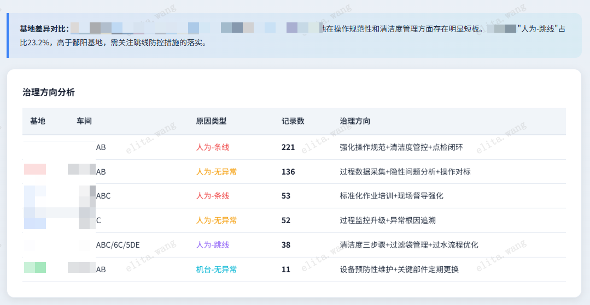This screenshot has height=305, width=590.
Task: Click the 人为-条线 tag in the 53 row
Action: (213, 196)
